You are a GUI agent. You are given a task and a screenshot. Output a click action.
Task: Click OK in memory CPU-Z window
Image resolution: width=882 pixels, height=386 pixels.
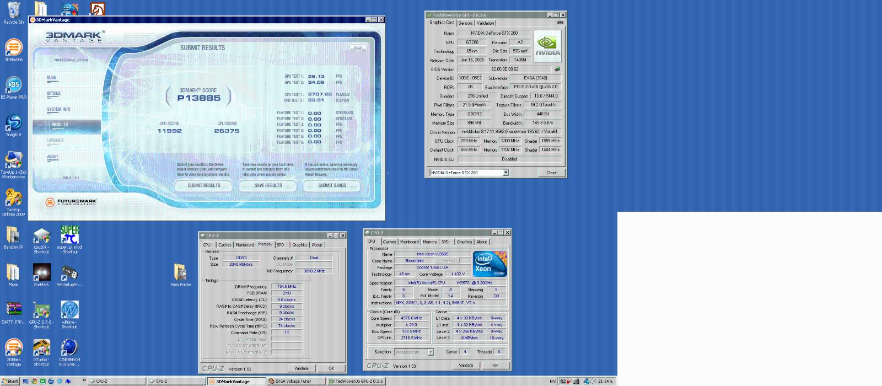331,368
